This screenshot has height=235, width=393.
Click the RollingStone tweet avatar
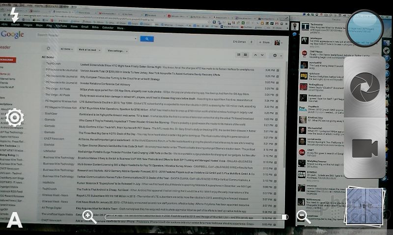pos(303,87)
